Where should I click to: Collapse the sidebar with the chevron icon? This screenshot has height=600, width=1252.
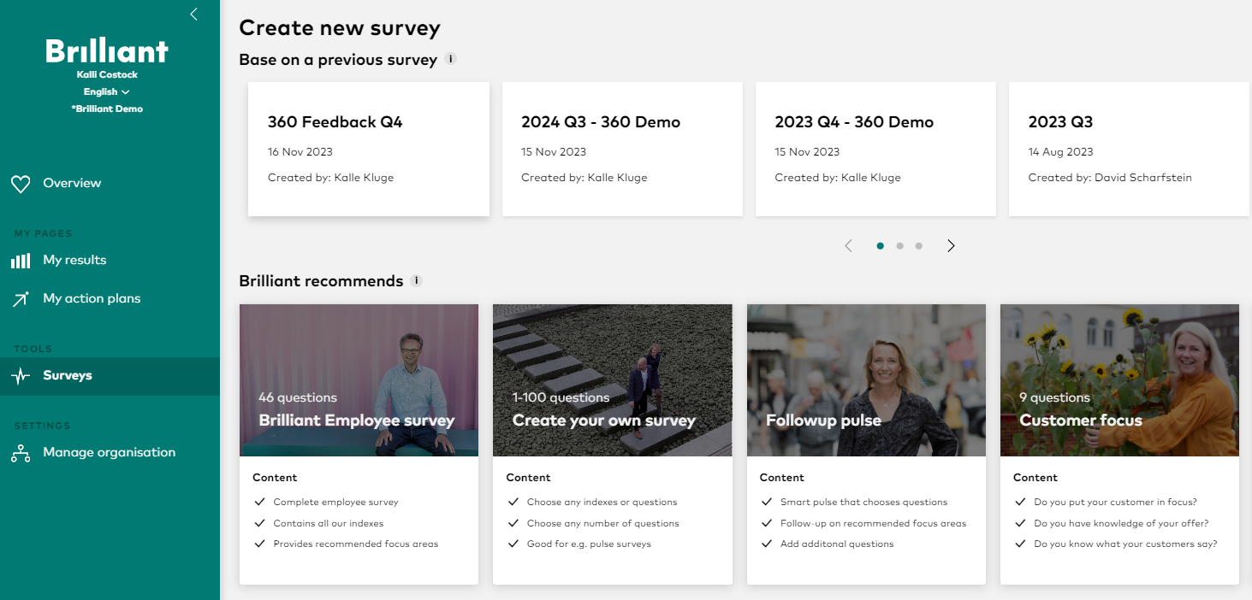click(x=193, y=14)
